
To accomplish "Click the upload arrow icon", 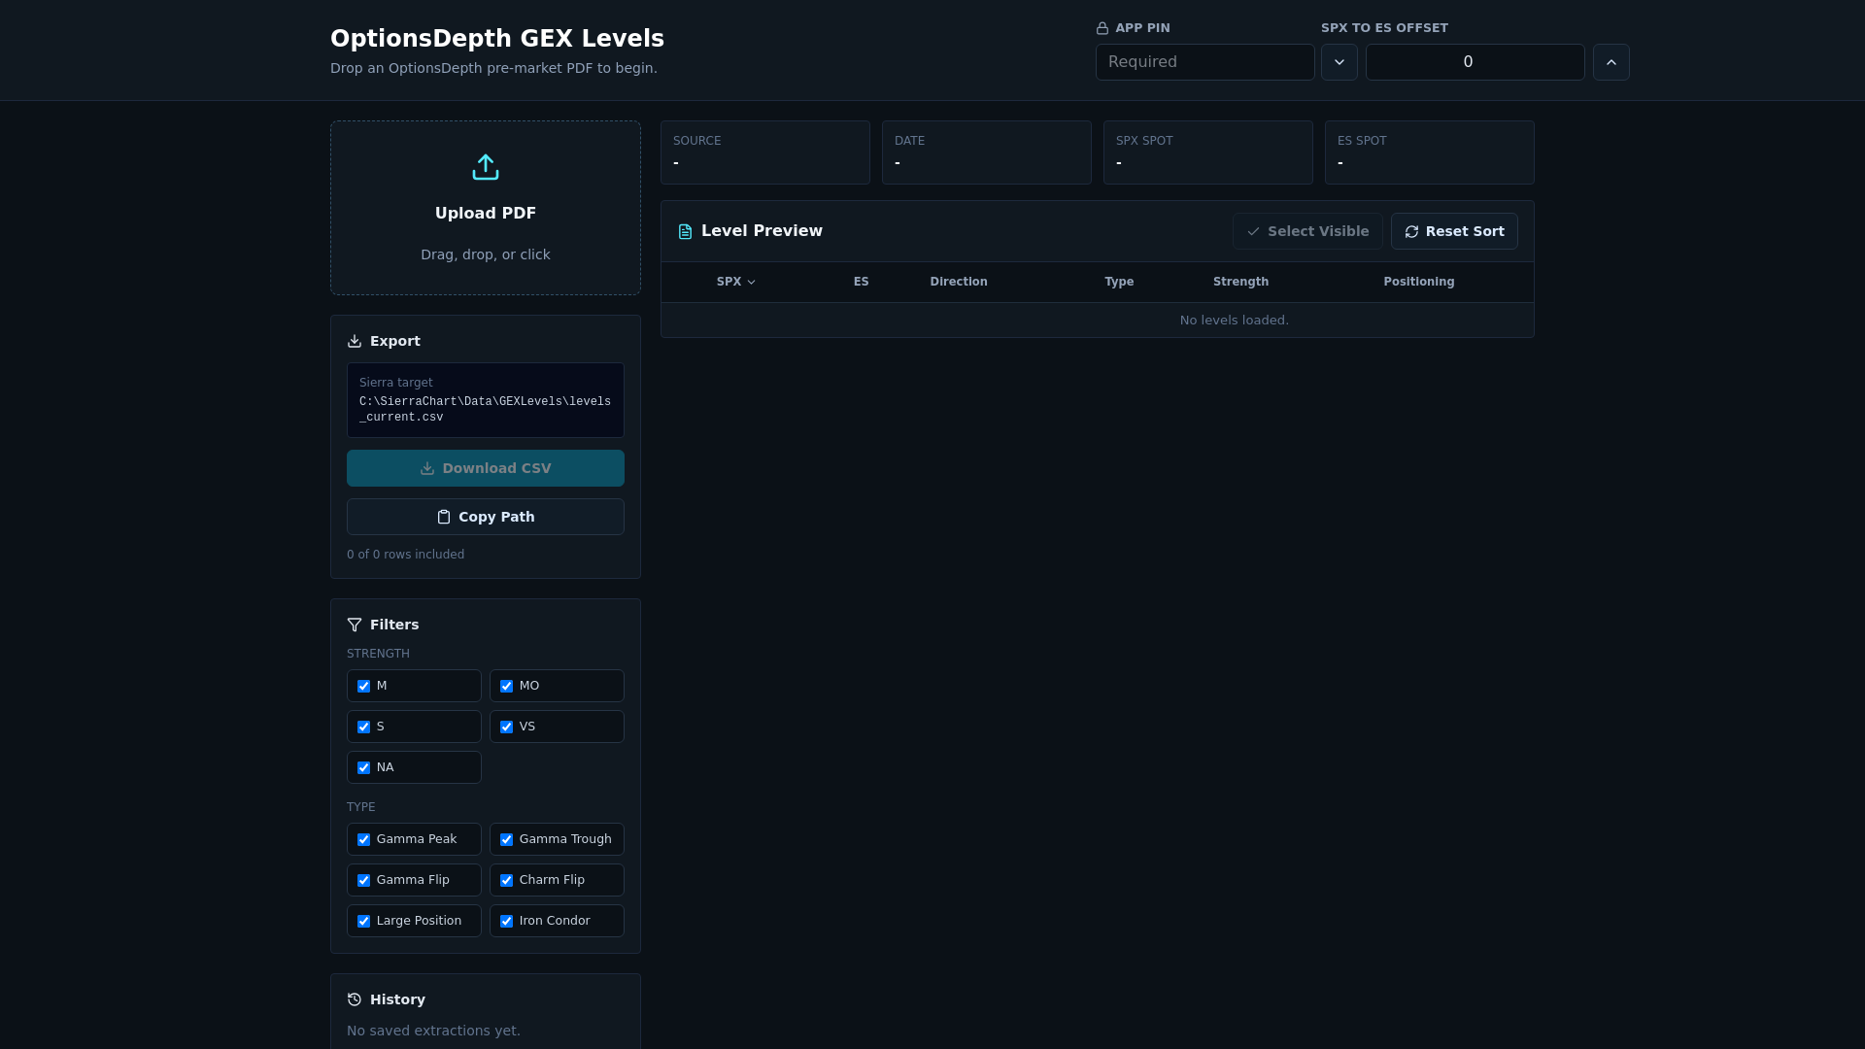I will tap(486, 167).
